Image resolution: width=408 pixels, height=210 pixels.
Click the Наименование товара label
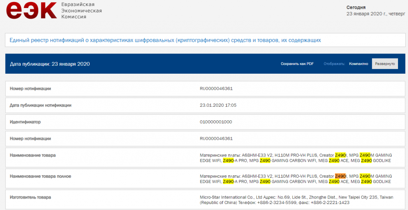(33, 155)
